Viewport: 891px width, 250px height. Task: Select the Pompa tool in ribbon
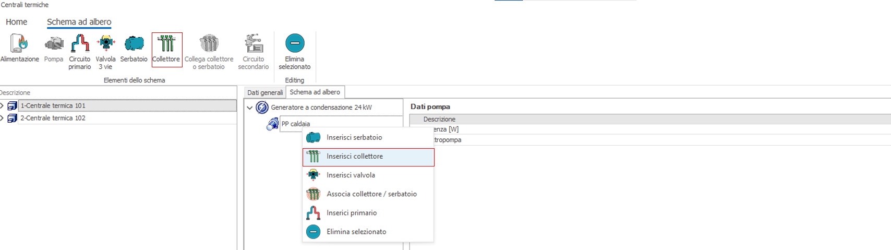(53, 44)
